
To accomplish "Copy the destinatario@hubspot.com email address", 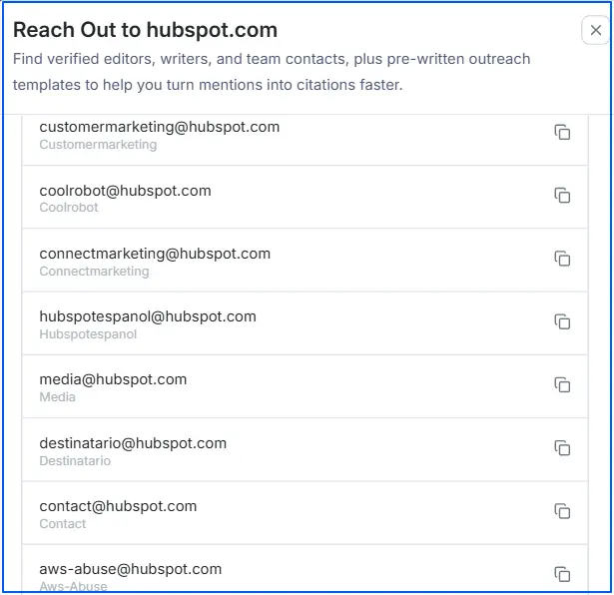I will (562, 448).
